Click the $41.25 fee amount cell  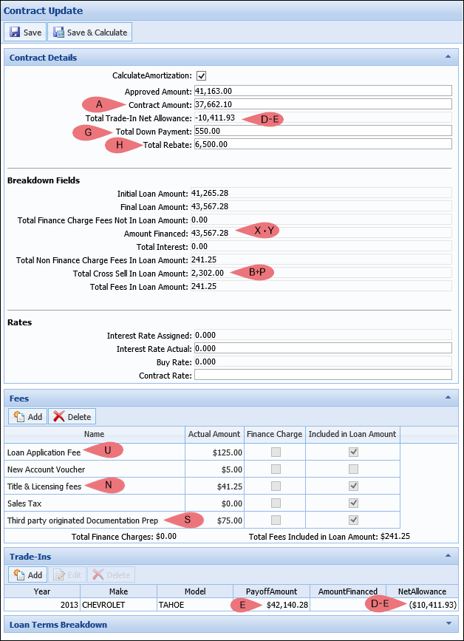coord(214,486)
